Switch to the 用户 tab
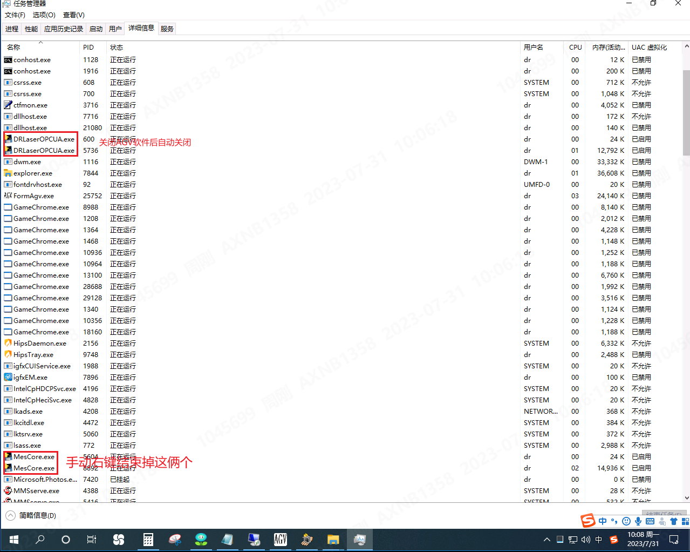The height and width of the screenshot is (552, 690). click(x=115, y=29)
